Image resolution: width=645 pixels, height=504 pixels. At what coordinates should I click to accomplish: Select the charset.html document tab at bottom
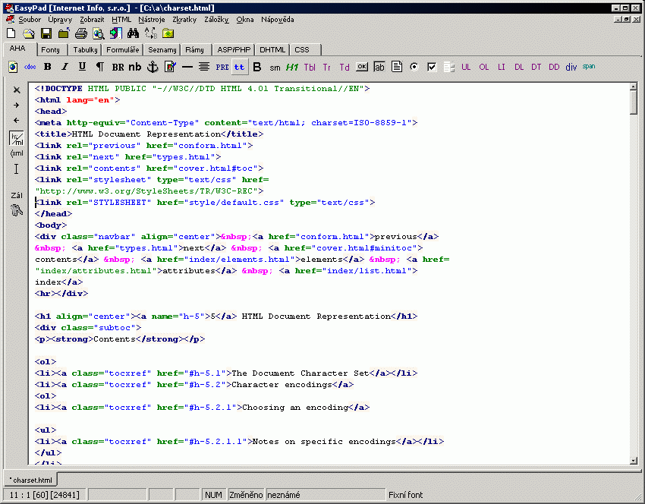point(30,480)
